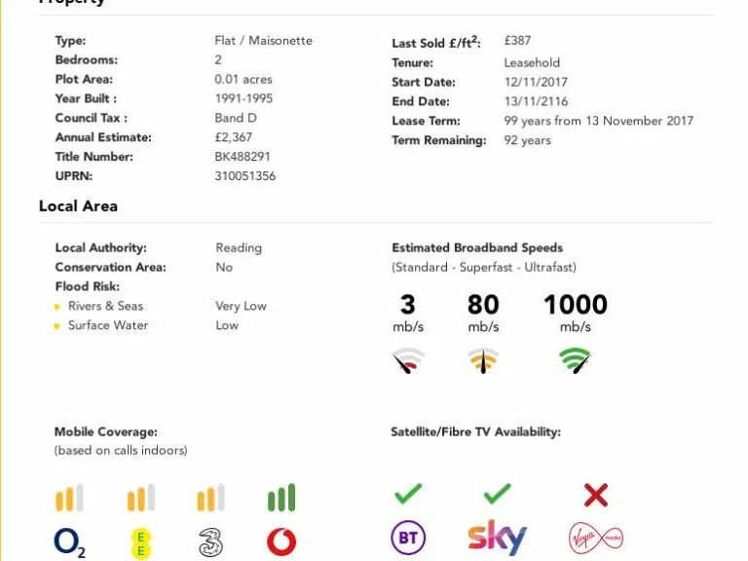Click the O2 signal strength bars
This screenshot has width=748, height=561.
click(69, 498)
